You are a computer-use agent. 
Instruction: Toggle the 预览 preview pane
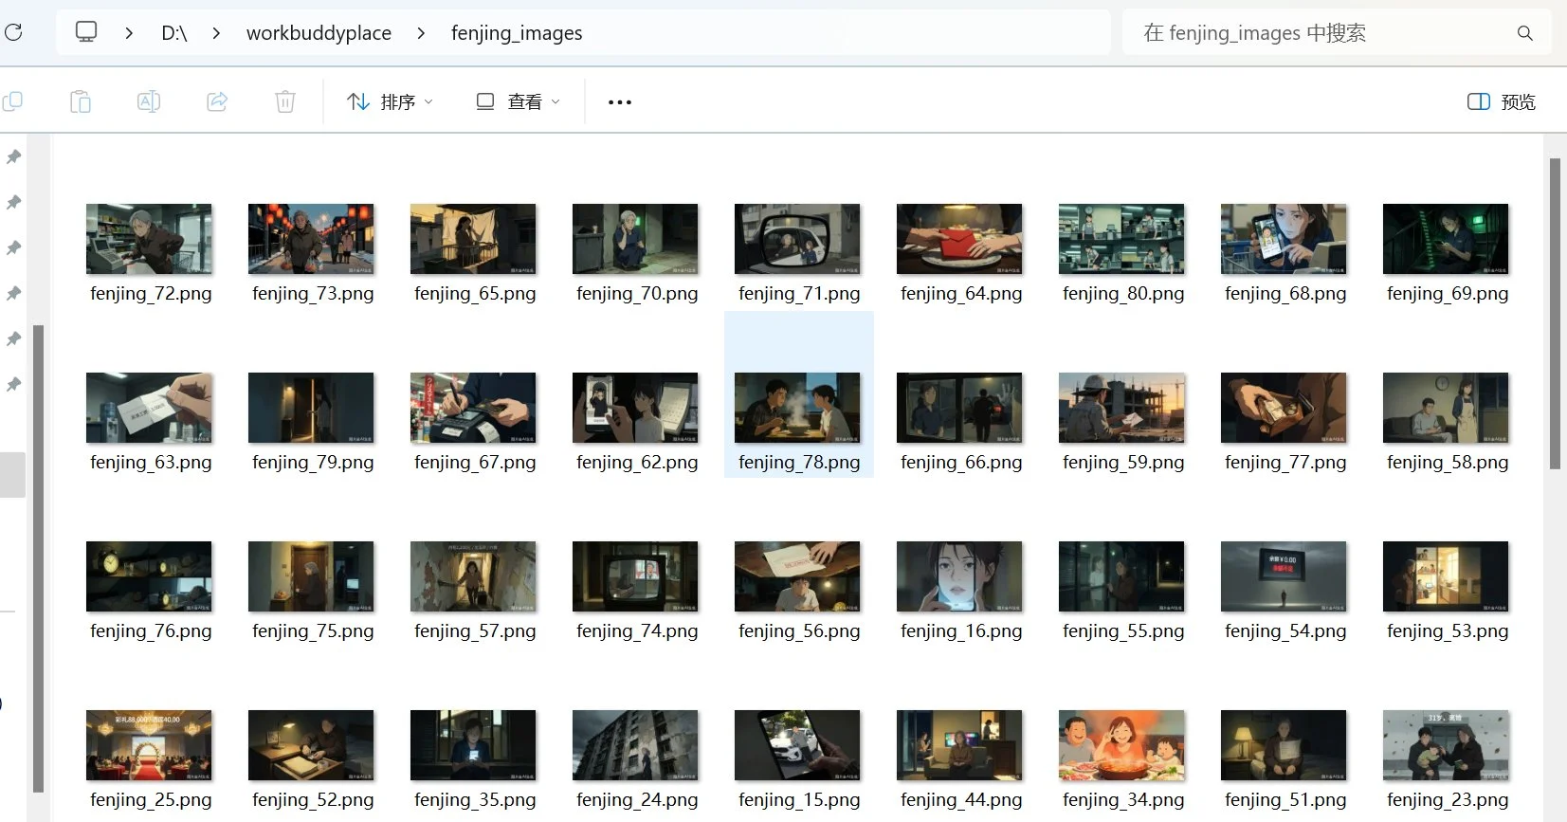pos(1502,101)
